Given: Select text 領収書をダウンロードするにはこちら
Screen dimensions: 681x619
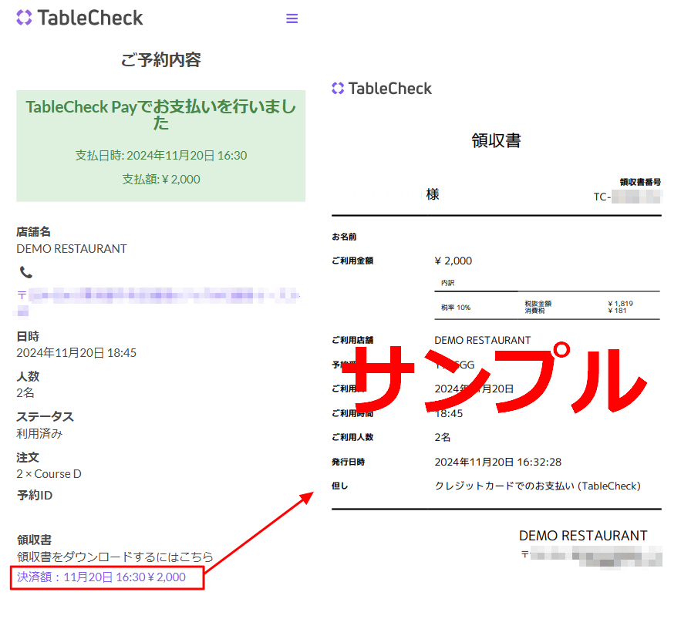Looking at the screenshot, I should [115, 557].
